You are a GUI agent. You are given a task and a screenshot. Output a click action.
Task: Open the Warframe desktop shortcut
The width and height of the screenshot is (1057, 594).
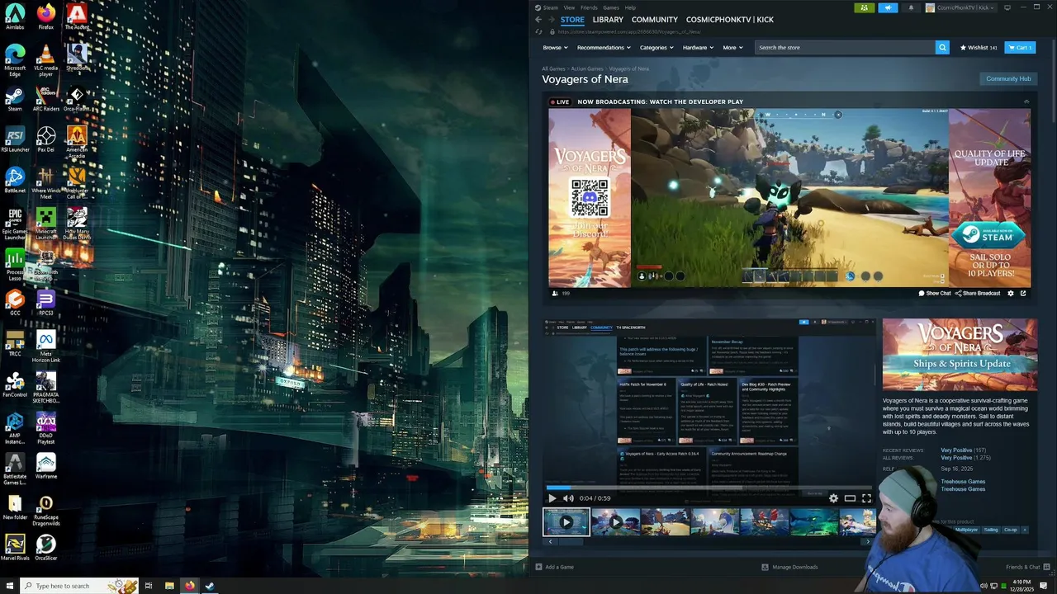[46, 466]
